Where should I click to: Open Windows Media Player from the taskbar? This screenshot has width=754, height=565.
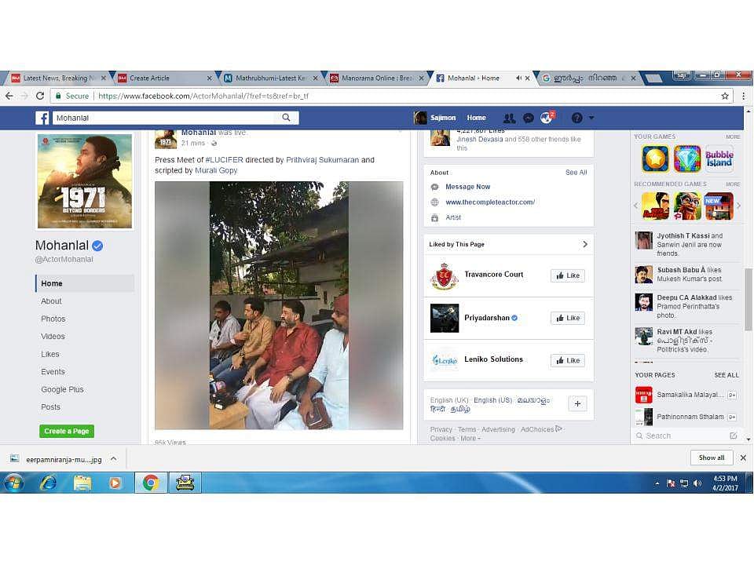click(115, 483)
